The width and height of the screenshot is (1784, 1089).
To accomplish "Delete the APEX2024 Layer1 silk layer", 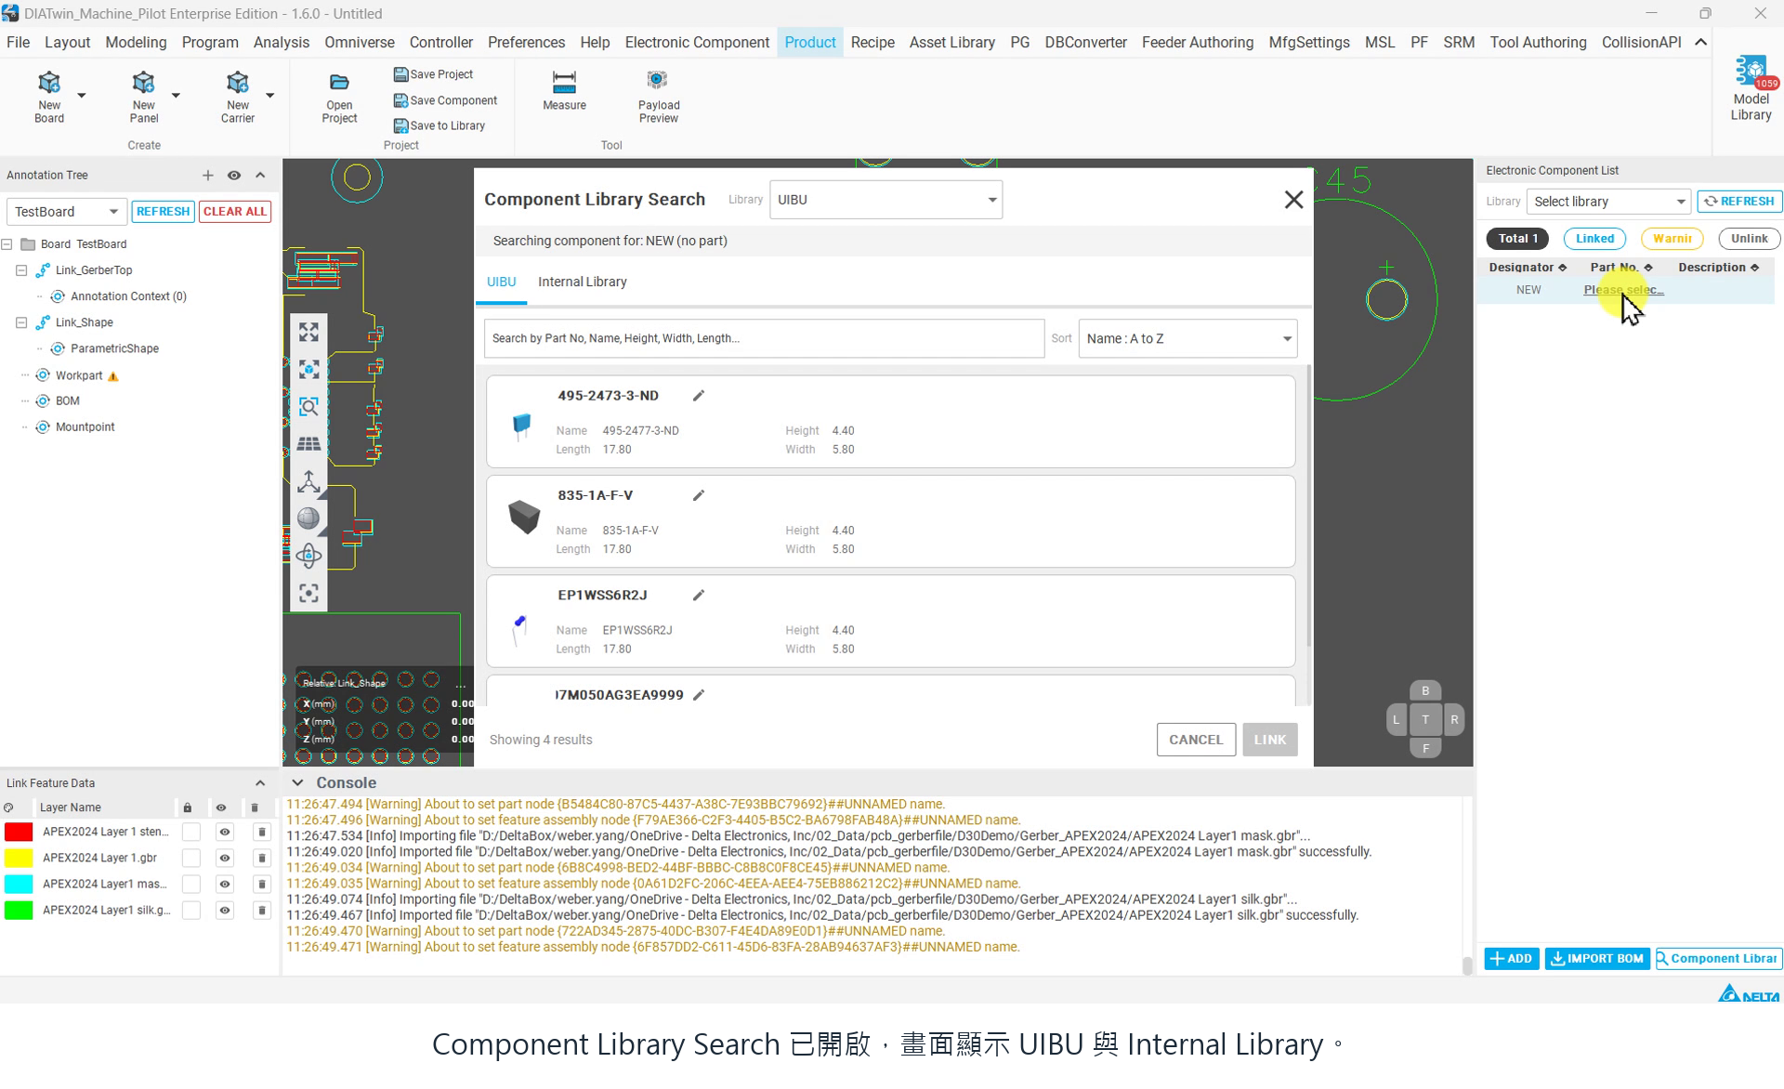I will point(261,910).
